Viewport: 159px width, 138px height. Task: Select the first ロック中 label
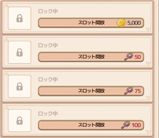[48, 11]
